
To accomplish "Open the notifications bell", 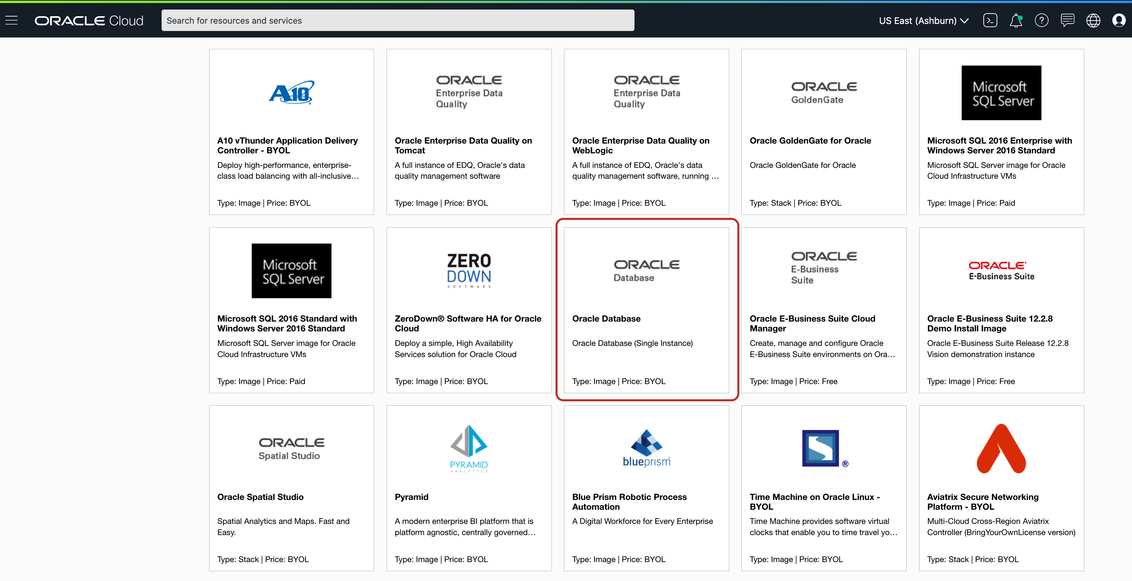I will pyautogui.click(x=1015, y=20).
